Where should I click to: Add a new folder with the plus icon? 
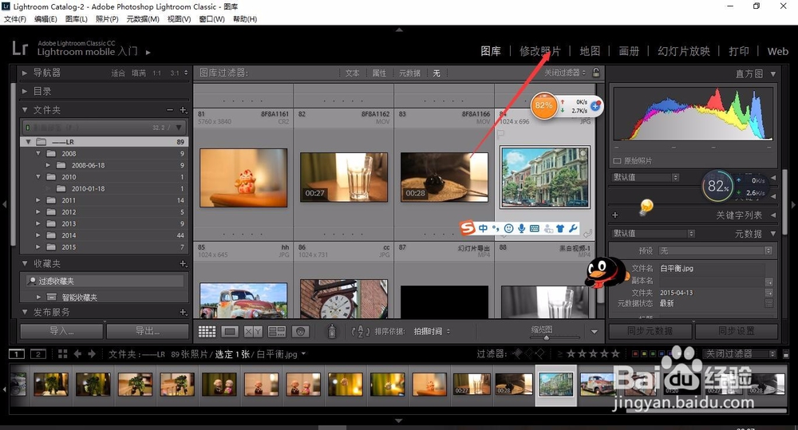pyautogui.click(x=184, y=110)
